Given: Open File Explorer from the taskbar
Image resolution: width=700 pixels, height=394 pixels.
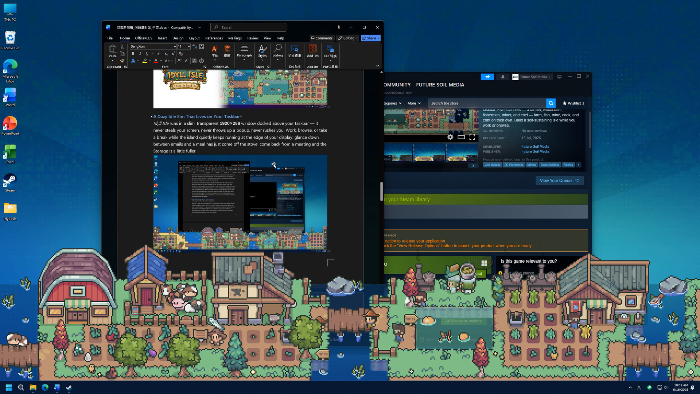Looking at the screenshot, I should click(33, 387).
